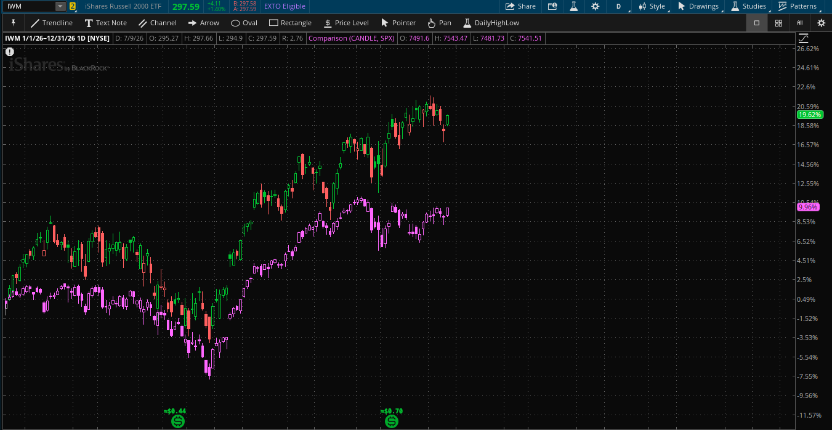Activate the Pan hand tool
The width and height of the screenshot is (832, 430).
440,23
